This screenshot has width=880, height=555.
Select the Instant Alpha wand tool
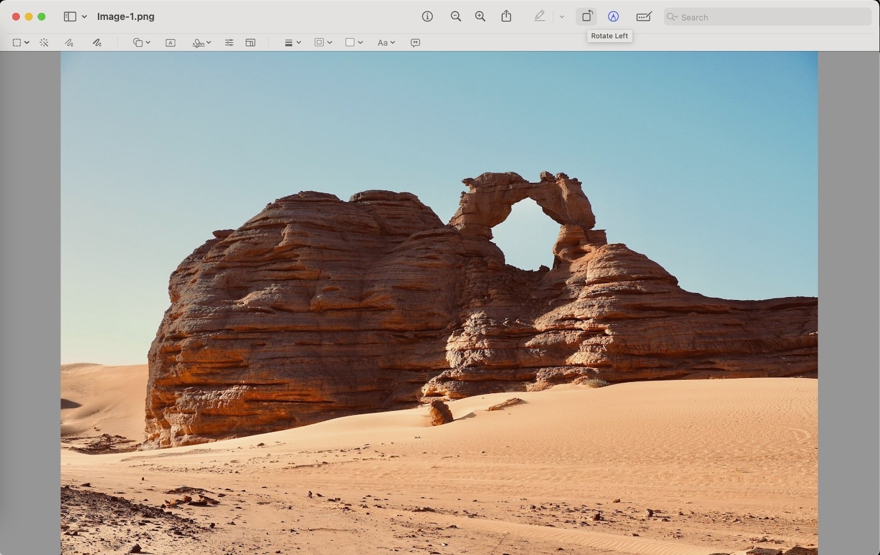(x=44, y=43)
